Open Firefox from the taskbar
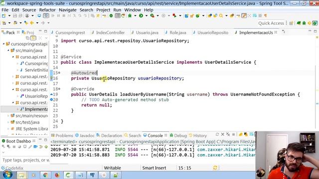The image size is (319, 179). pos(57,175)
